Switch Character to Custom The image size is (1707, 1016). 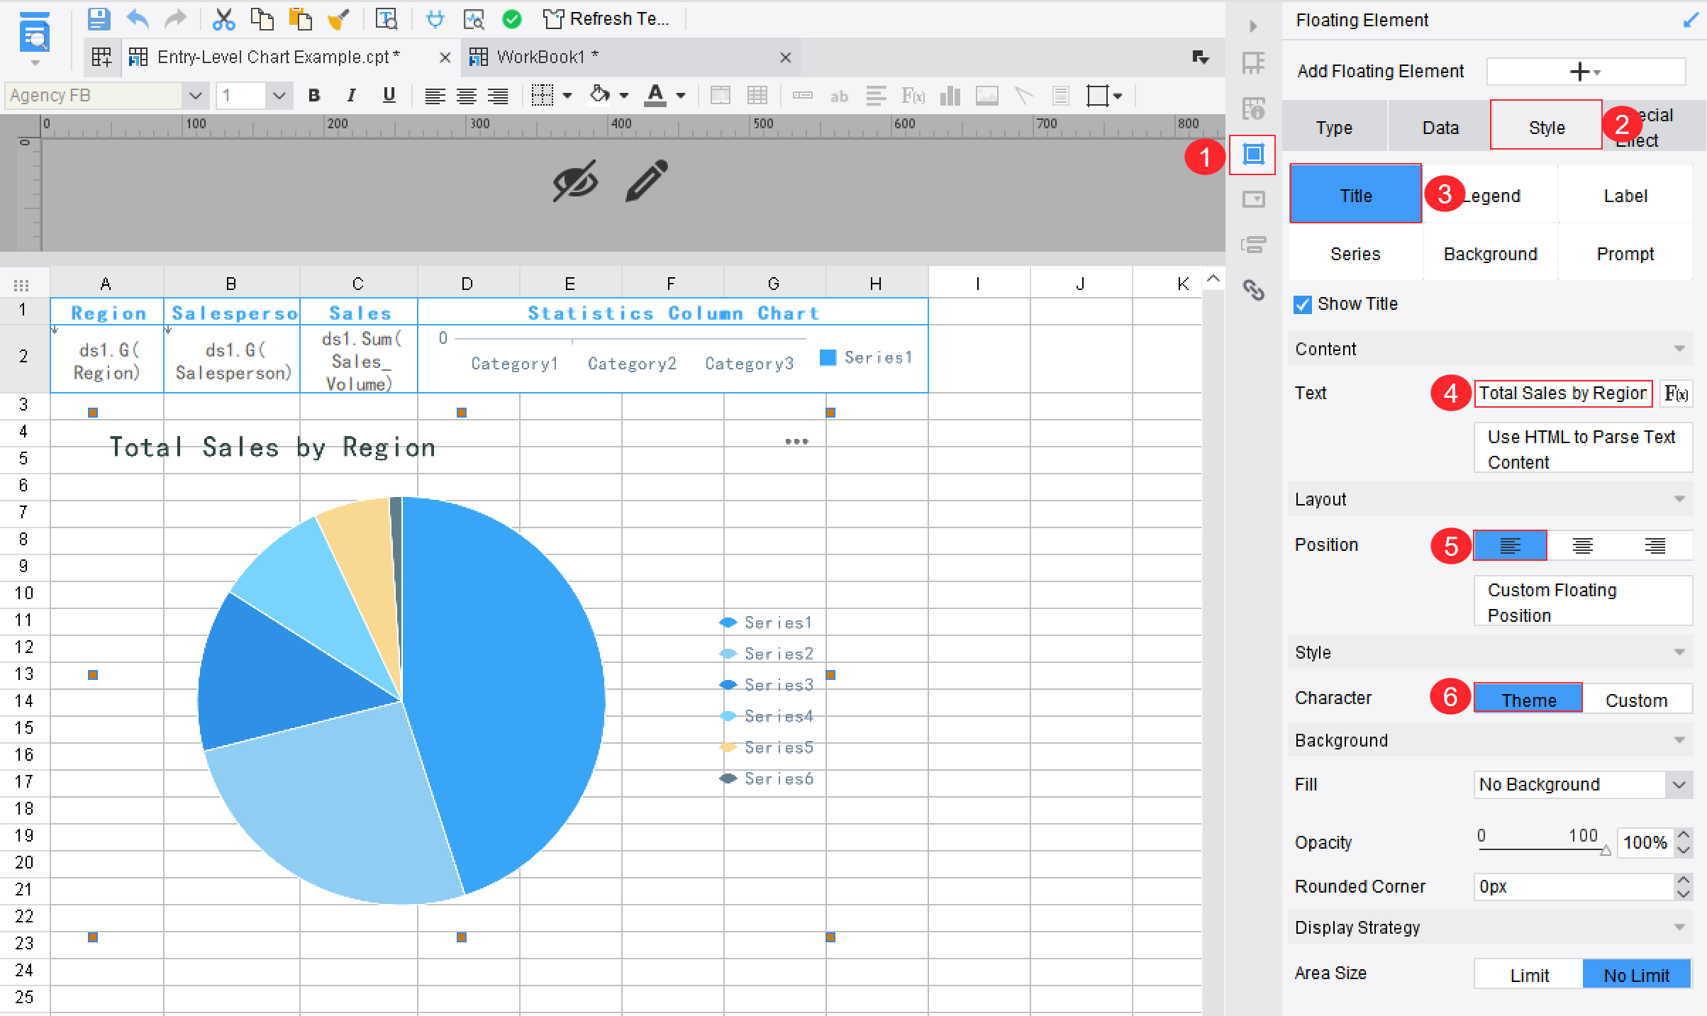point(1637,700)
